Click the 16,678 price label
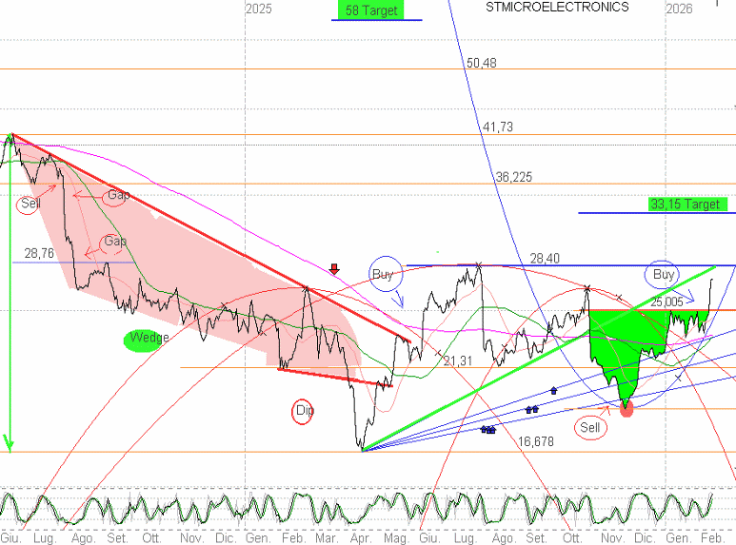Screen dimensions: 736x545 535,442
